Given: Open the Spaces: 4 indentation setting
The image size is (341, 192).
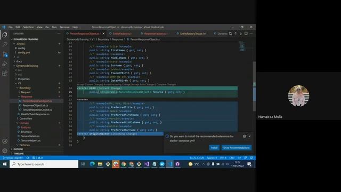Looking at the screenshot, I should pyautogui.click(x=212, y=158).
